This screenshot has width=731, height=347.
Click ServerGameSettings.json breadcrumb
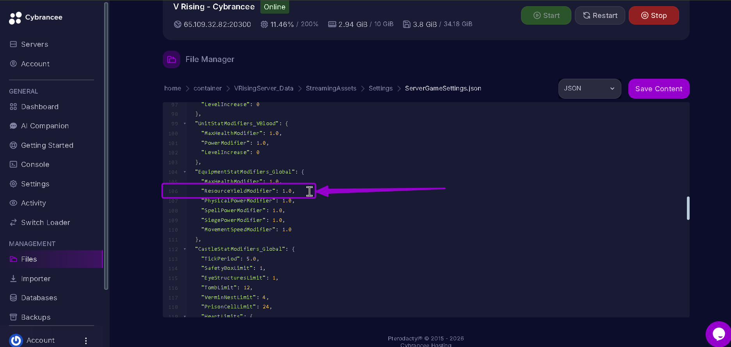443,88
